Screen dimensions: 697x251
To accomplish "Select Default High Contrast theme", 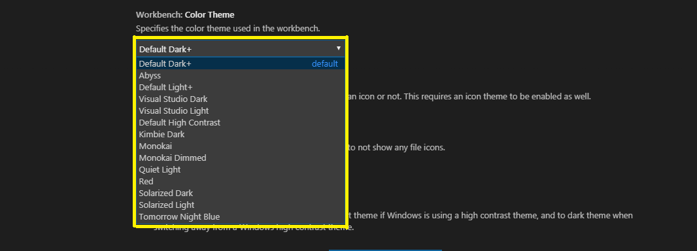I will (x=240, y=123).
